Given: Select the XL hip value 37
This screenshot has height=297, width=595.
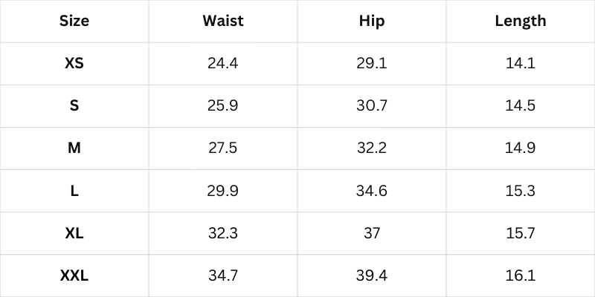Looking at the screenshot, I should [372, 233].
